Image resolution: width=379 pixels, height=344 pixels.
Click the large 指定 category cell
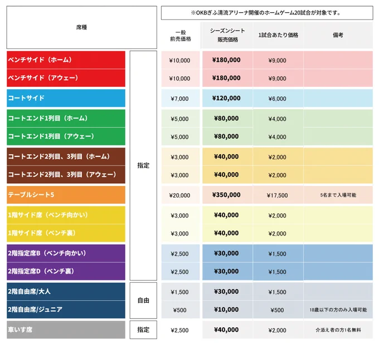143,165
